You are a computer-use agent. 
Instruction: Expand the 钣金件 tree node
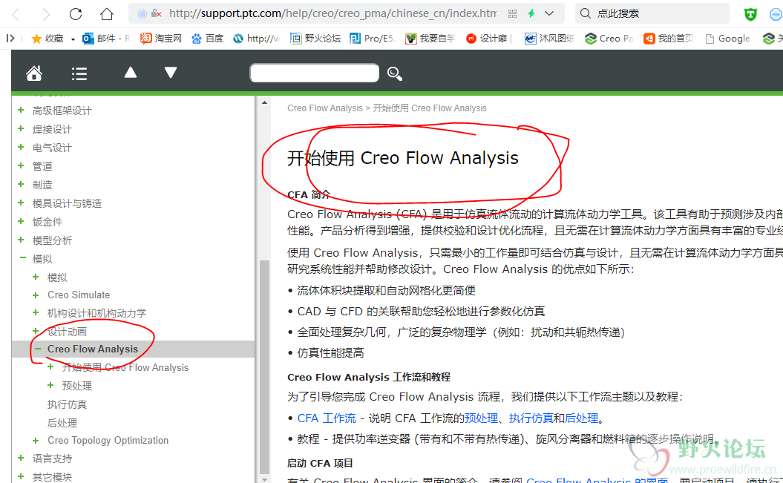(x=21, y=220)
